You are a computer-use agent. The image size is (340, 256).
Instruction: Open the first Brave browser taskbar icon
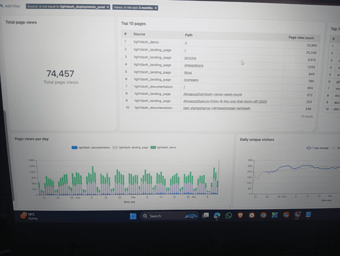point(240,215)
